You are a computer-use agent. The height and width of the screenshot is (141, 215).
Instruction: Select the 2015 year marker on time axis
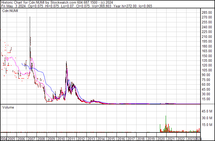(111, 139)
